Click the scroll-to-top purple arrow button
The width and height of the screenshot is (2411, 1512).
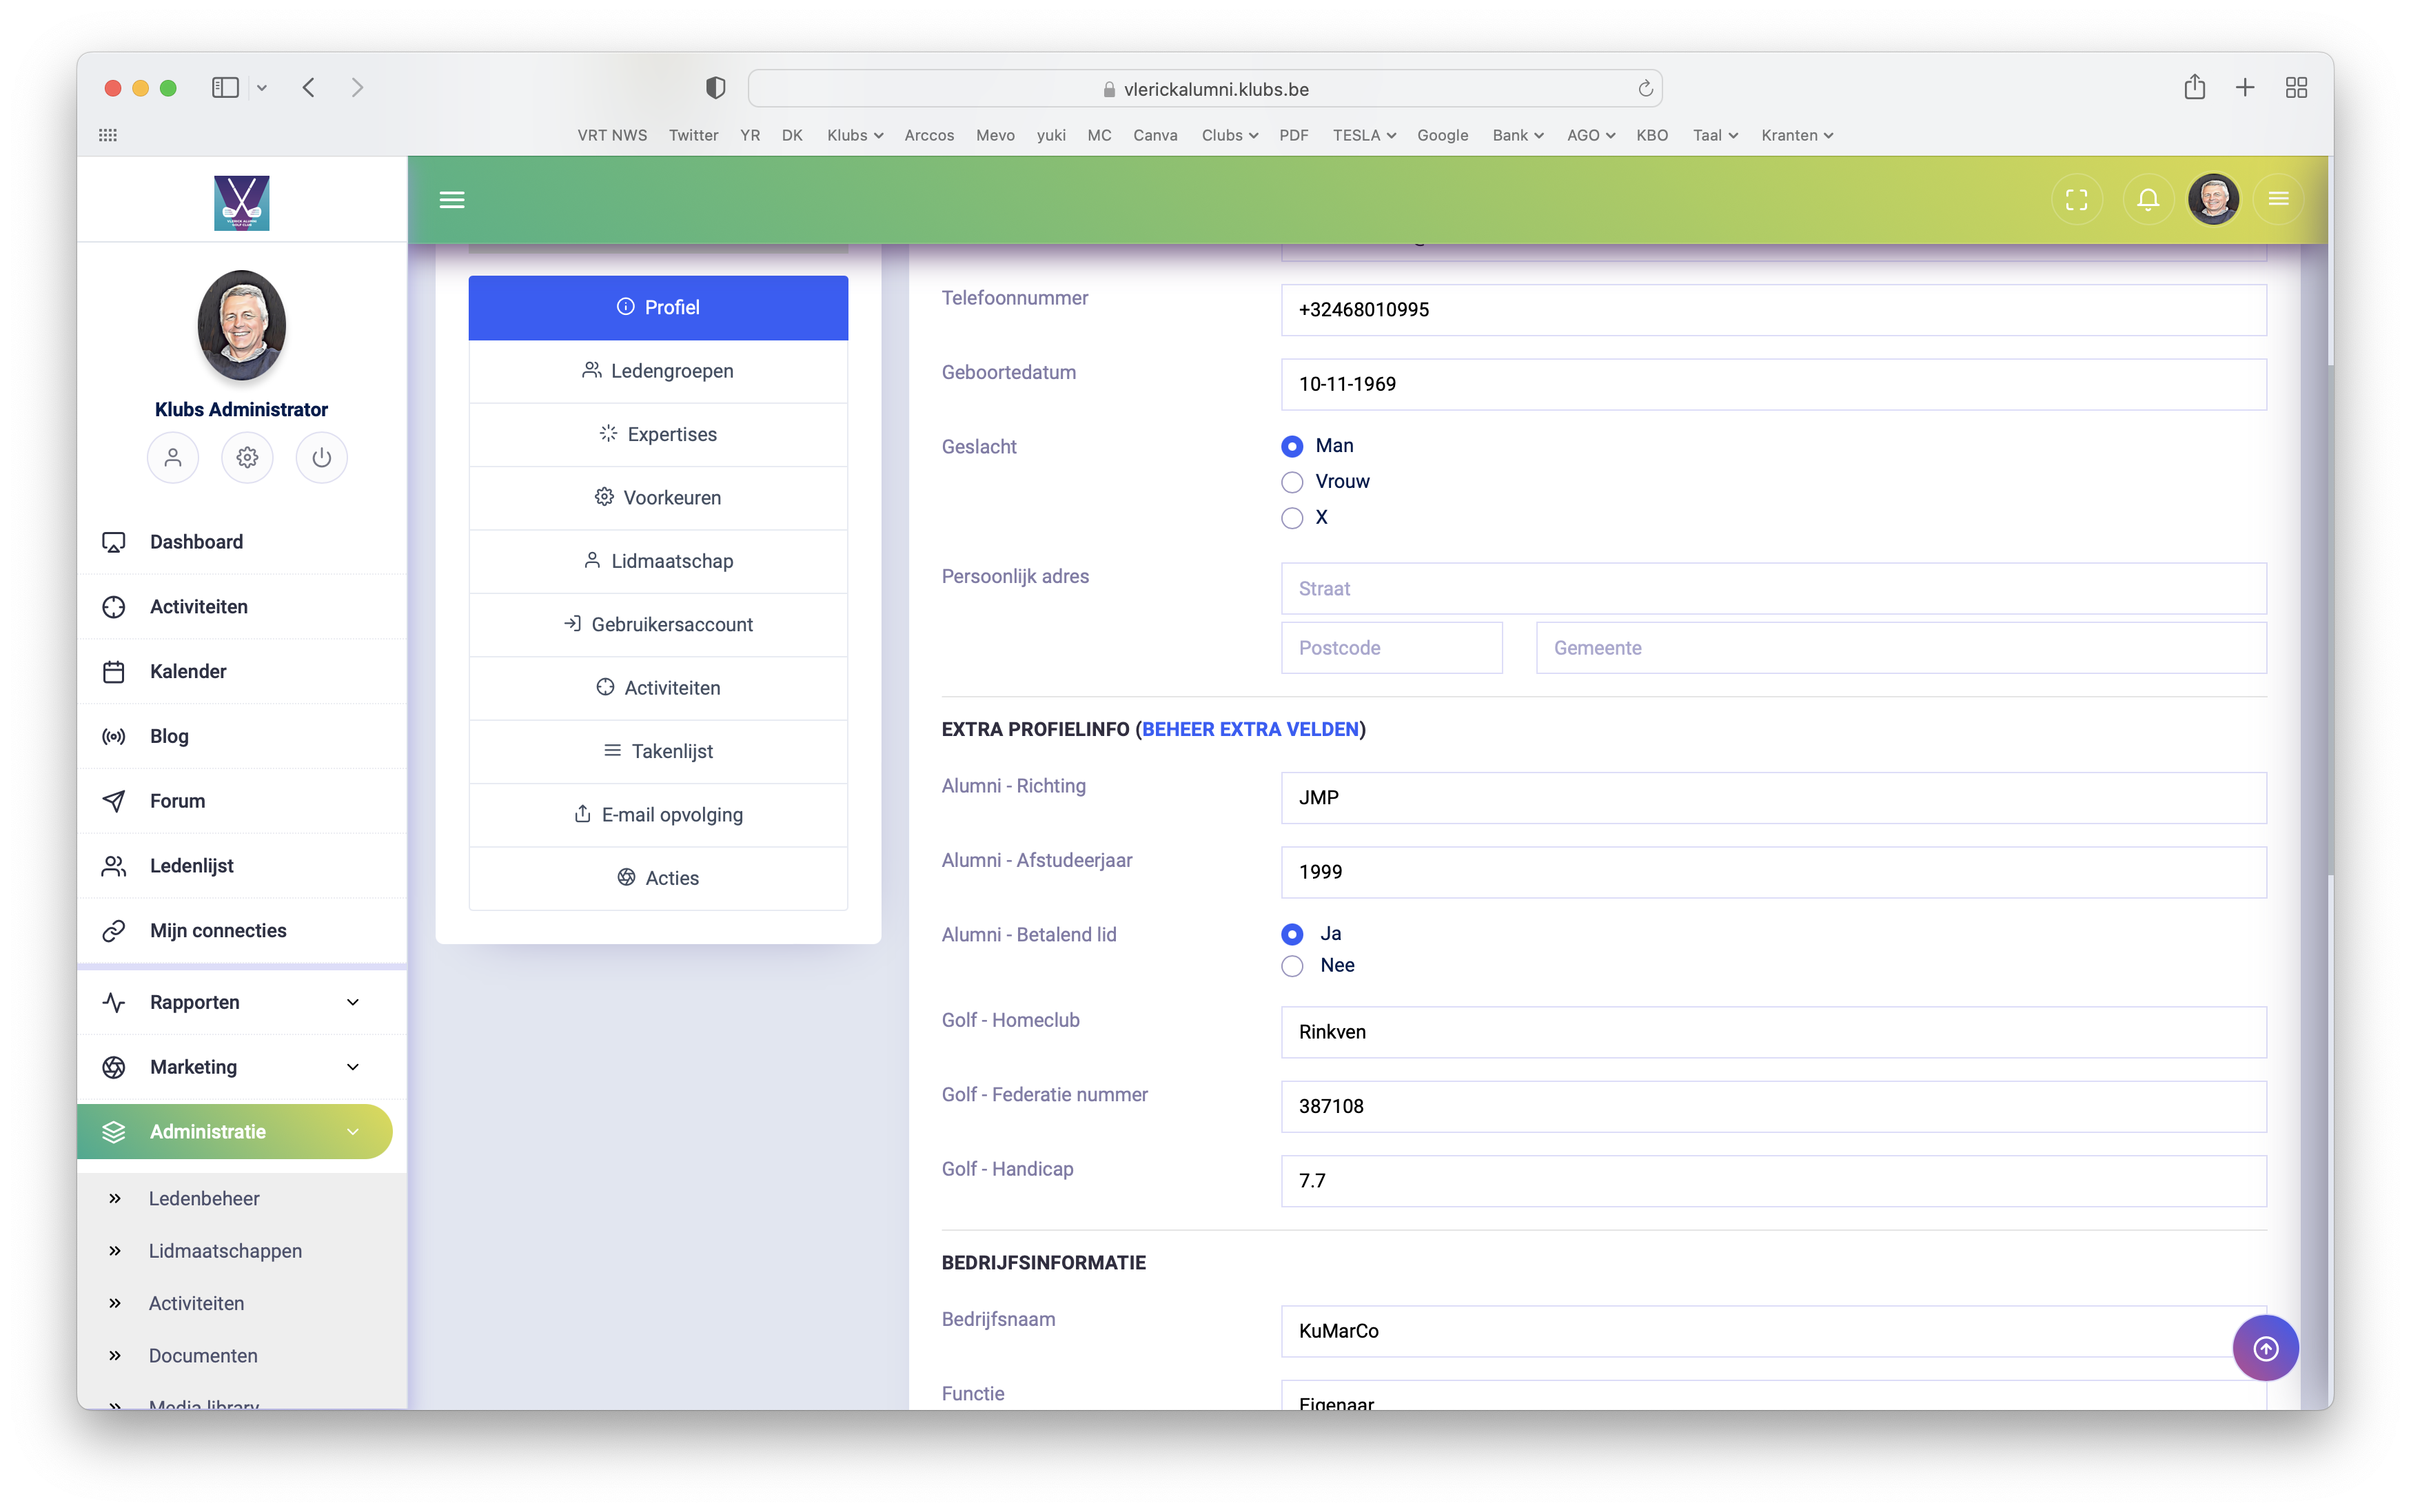point(2265,1348)
